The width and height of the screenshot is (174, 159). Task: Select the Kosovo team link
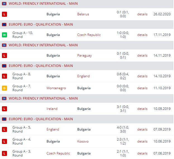[83, 141]
